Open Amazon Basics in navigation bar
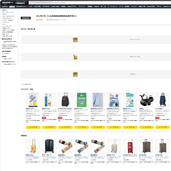Image resolution: width=171 pixels, height=171 pixels. 55,7
